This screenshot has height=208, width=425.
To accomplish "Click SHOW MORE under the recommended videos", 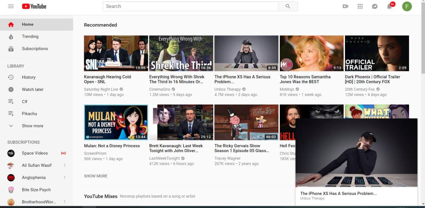I will pyautogui.click(x=95, y=176).
